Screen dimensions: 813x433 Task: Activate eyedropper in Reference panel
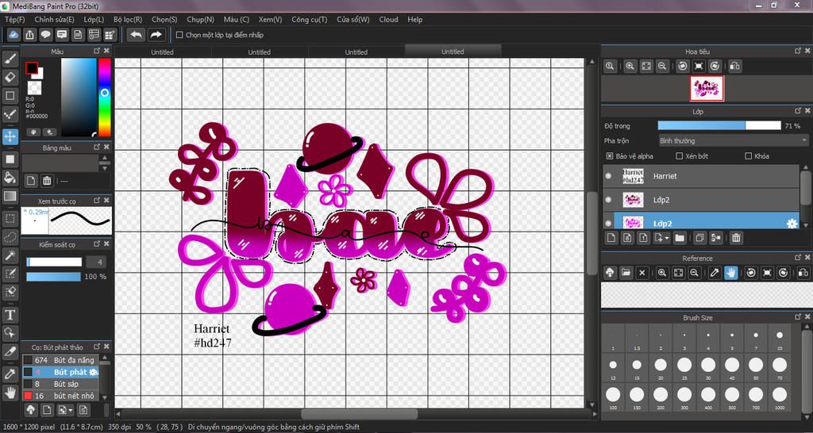[x=715, y=273]
